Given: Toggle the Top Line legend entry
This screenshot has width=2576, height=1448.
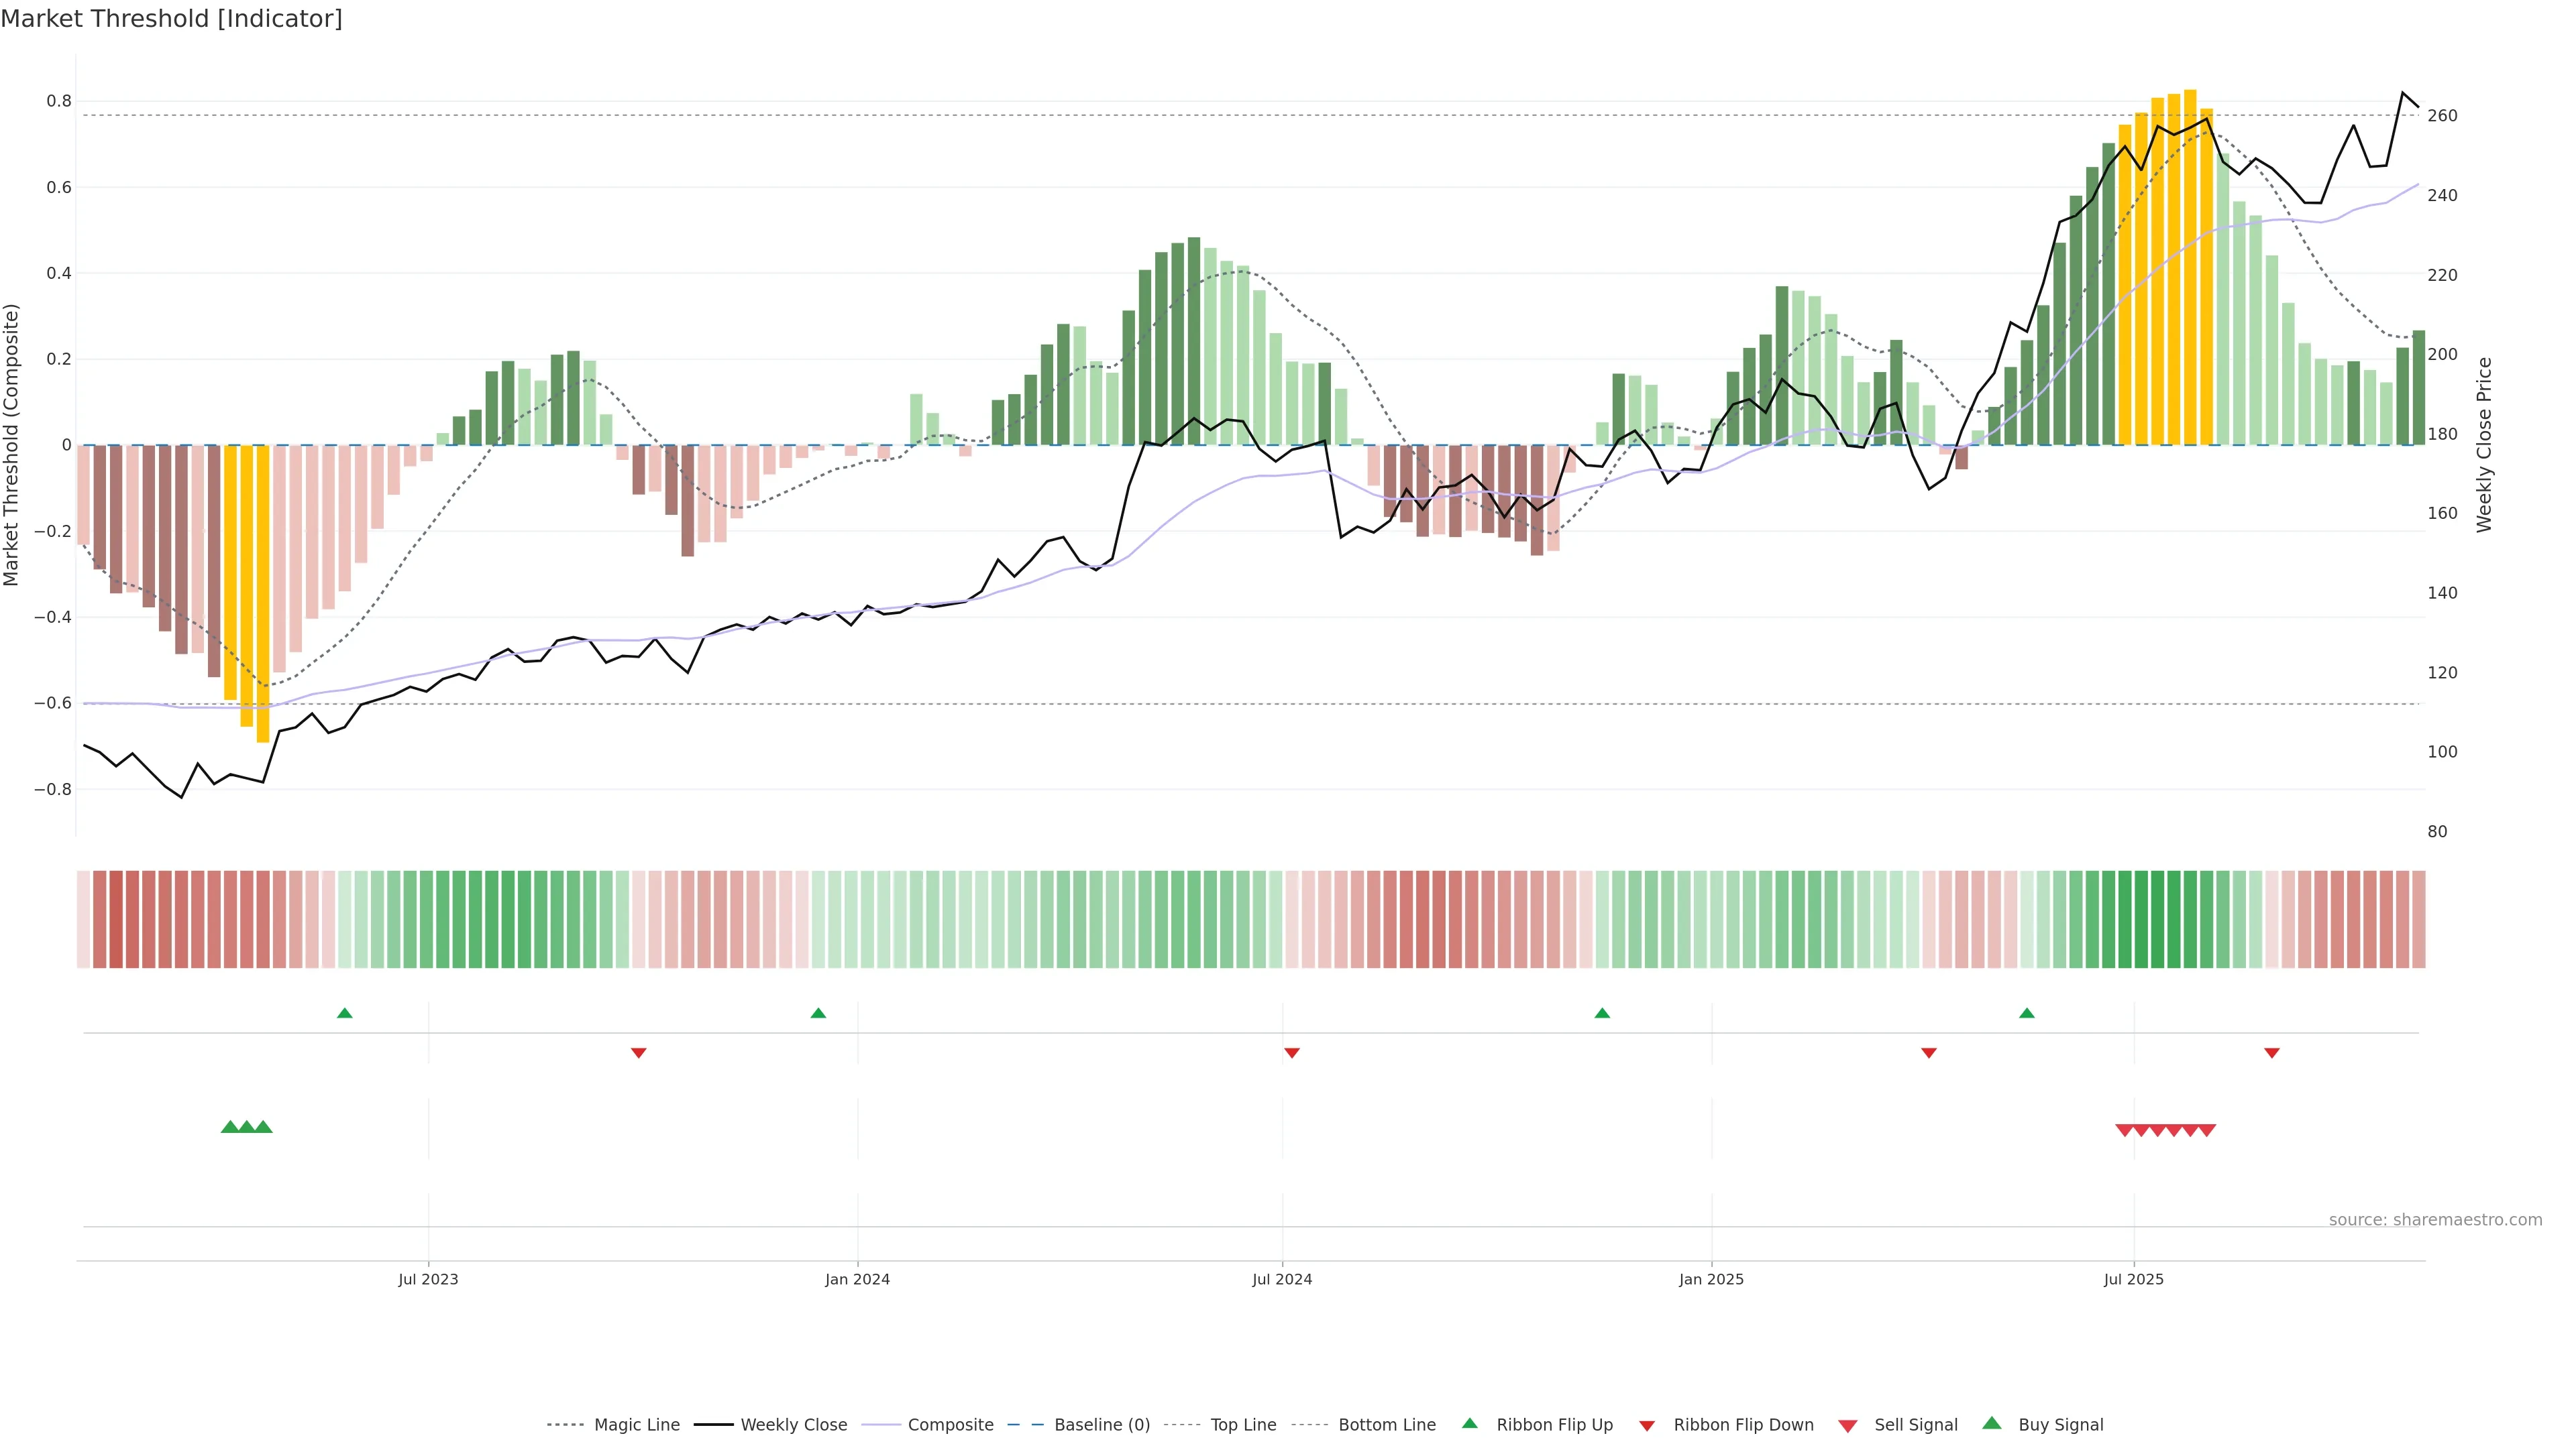Looking at the screenshot, I should 1243,1425.
